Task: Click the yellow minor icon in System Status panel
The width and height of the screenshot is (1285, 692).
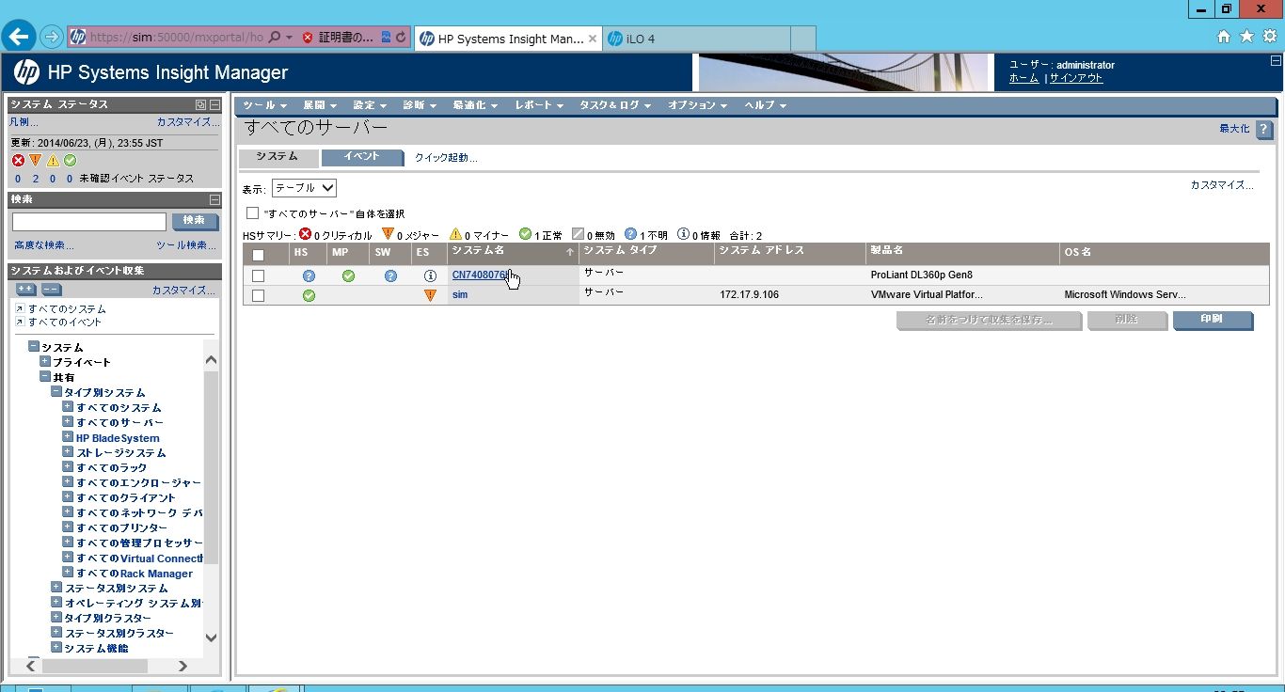Action: [53, 161]
